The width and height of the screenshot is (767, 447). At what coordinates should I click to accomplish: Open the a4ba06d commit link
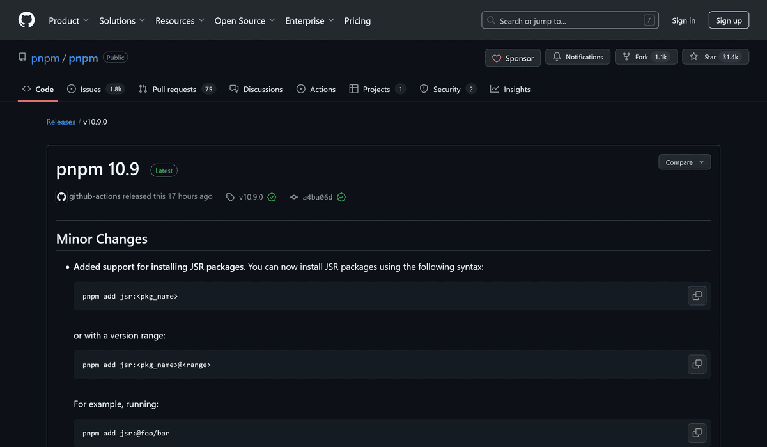318,197
